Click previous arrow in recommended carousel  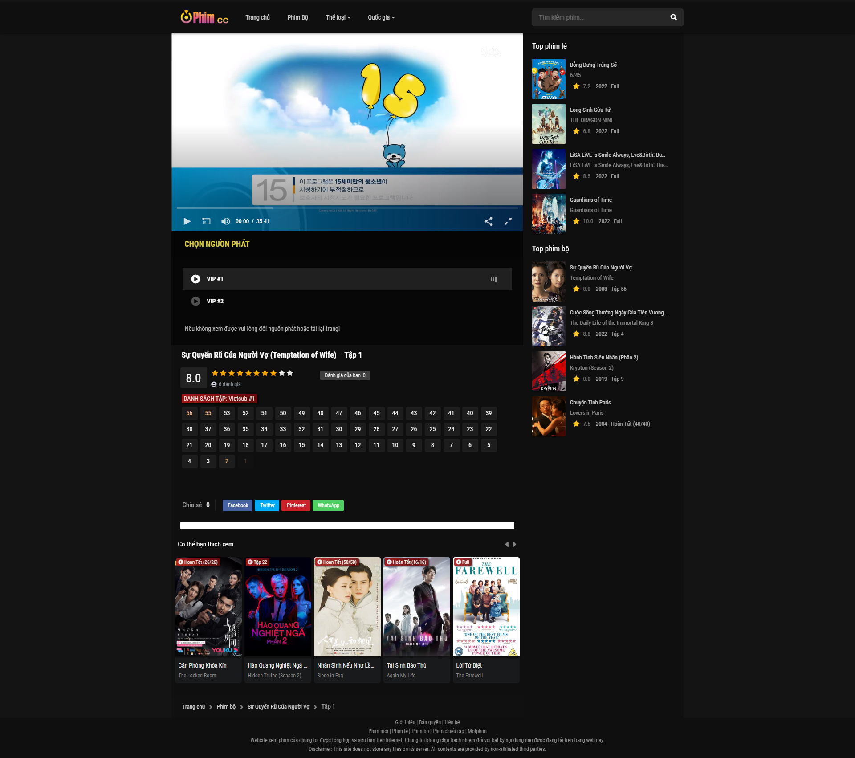click(506, 544)
